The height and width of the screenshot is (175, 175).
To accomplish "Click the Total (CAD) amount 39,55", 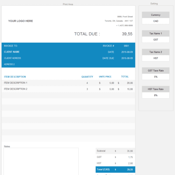I will click(130, 169).
